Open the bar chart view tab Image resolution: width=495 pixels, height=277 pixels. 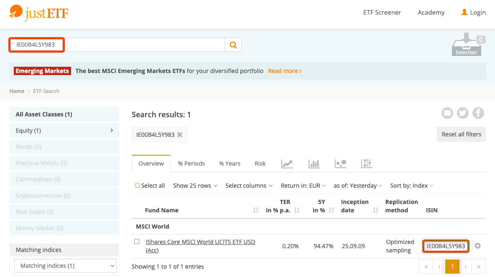pyautogui.click(x=314, y=164)
